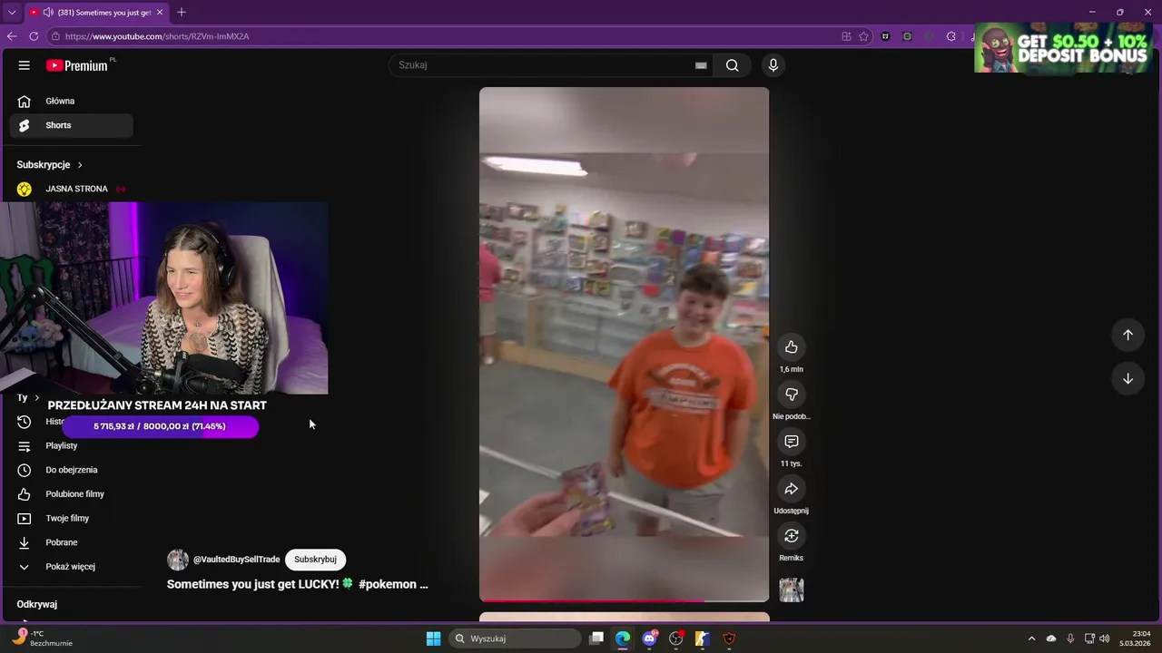Viewport: 1162px width, 653px height.
Task: Show hidden system tray icons
Action: 1031,638
